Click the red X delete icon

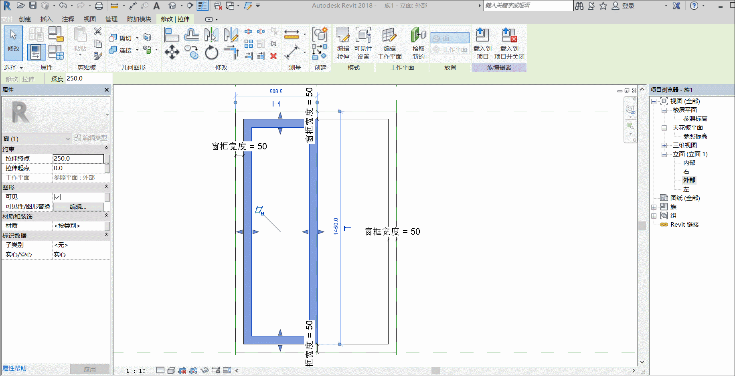(273, 56)
